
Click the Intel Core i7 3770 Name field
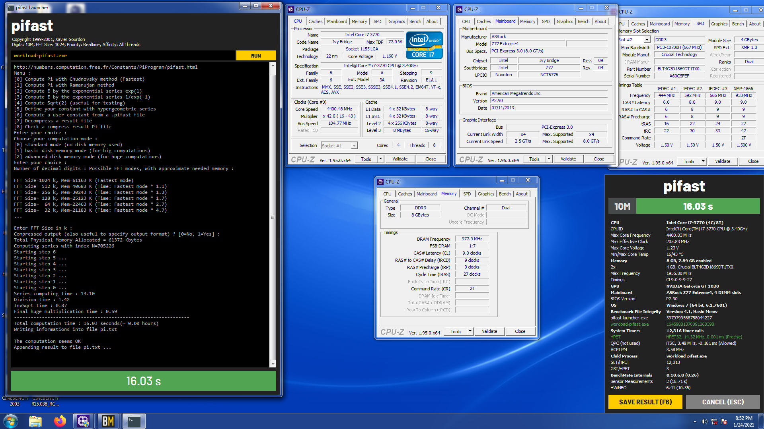point(362,35)
